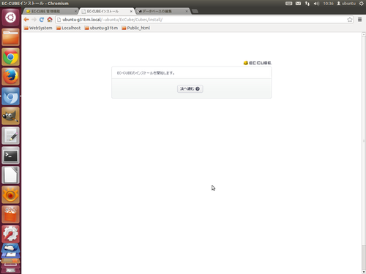The width and height of the screenshot is (366, 274).
Task: Open Terminal from the dock
Action: [10, 156]
